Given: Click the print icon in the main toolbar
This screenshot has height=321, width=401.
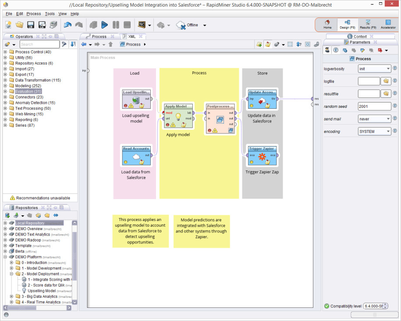Looking at the screenshot, I should pos(53,25).
